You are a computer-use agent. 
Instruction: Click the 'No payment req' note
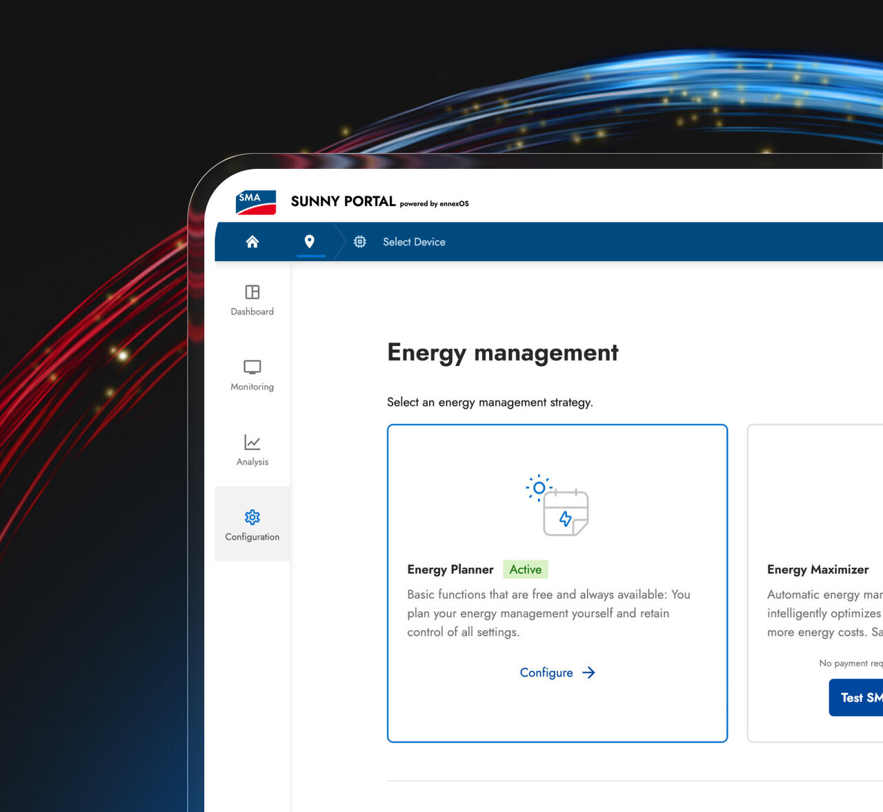pyautogui.click(x=851, y=663)
